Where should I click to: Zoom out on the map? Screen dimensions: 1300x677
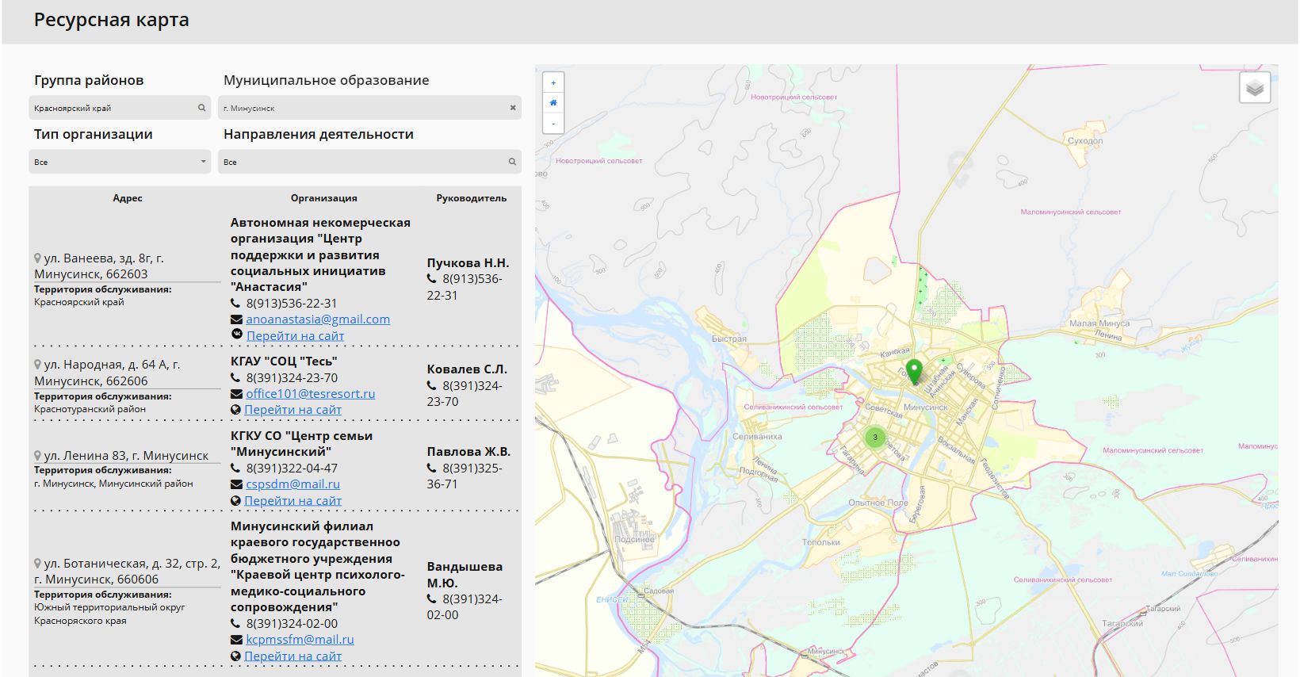tap(553, 124)
